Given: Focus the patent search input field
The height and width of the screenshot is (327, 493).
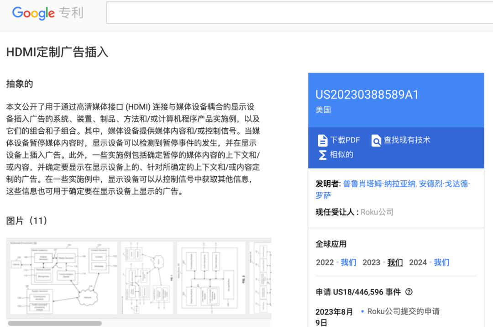Looking at the screenshot, I should [x=299, y=13].
